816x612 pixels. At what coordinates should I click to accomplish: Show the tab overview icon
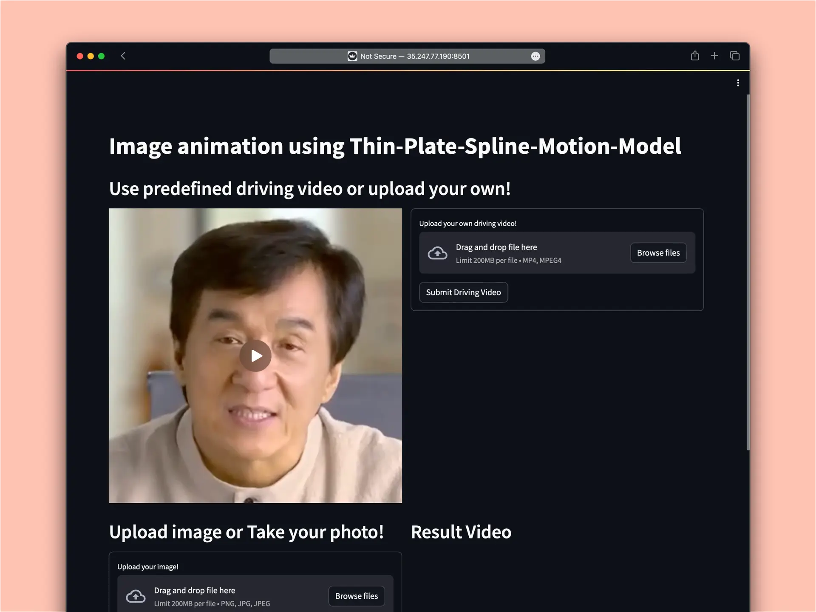click(x=735, y=56)
